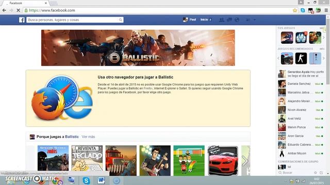This screenshot has width=330, height=185.
Task: Open Chrome hamburger menu
Action: pos(326,10)
